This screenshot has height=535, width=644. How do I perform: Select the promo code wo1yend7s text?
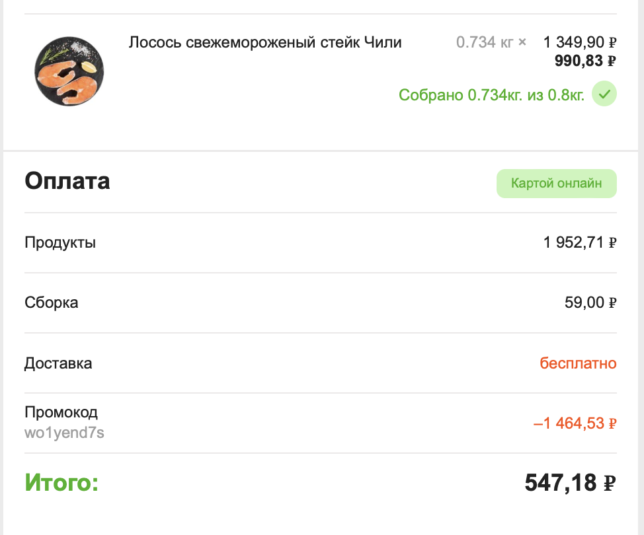(x=65, y=433)
